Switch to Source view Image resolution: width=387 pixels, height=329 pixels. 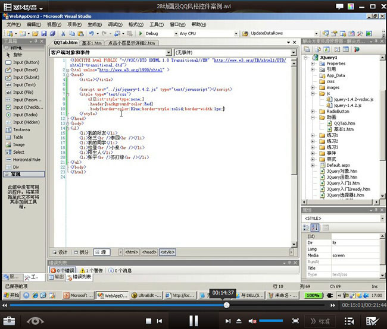pyautogui.click(x=102, y=252)
